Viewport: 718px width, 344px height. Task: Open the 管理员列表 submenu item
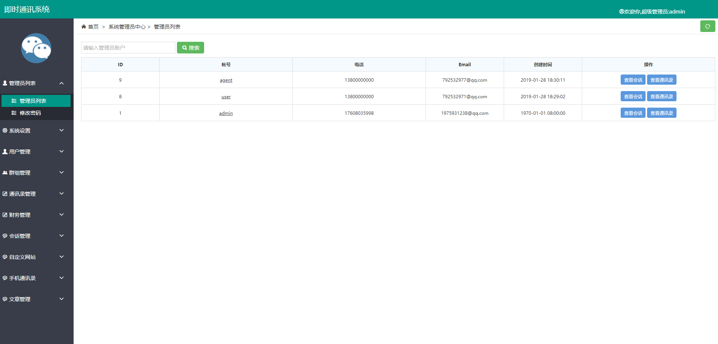point(36,101)
